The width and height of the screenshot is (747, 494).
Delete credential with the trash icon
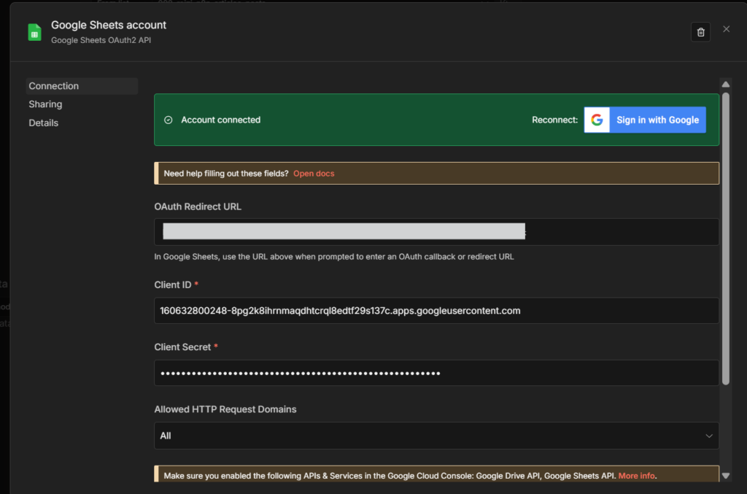(x=700, y=32)
